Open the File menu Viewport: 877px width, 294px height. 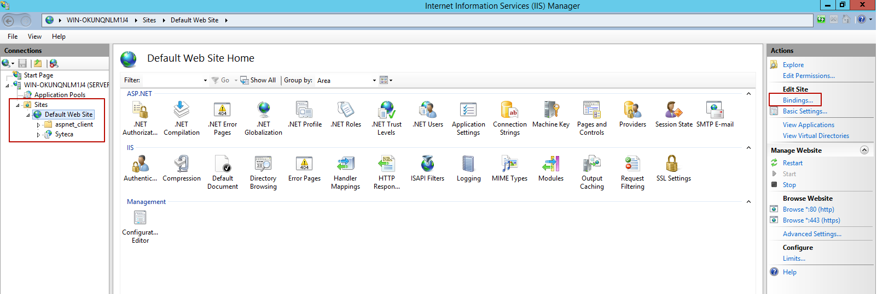point(13,37)
